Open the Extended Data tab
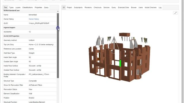Image resolution: width=184 pixels, height=103 pixels. point(123,7)
